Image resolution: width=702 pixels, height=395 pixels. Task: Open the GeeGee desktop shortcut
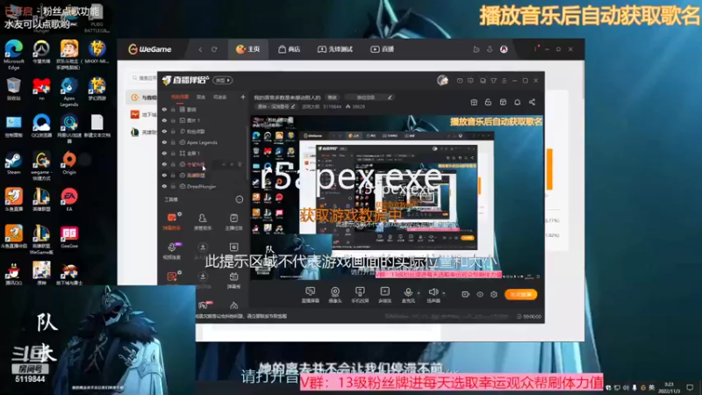(69, 237)
